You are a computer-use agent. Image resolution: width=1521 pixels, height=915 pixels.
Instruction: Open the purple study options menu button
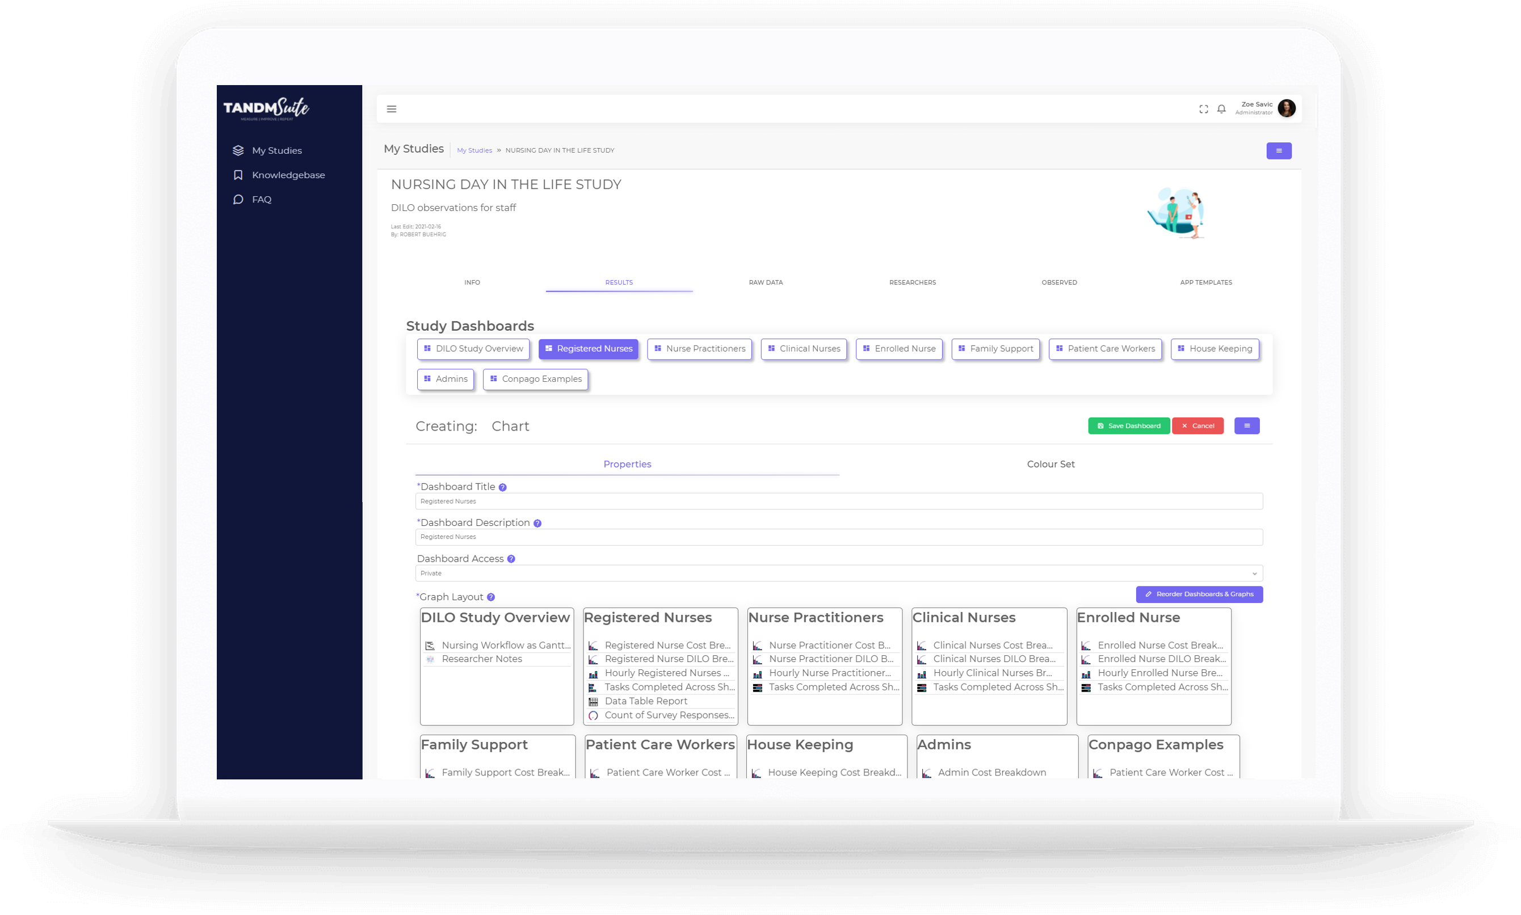tap(1279, 151)
